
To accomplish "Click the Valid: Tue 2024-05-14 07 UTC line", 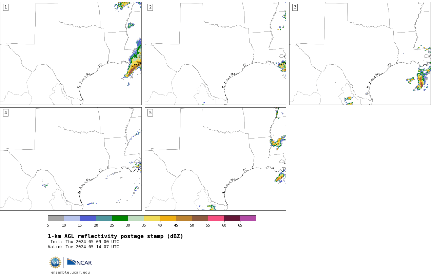I will [83, 247].
